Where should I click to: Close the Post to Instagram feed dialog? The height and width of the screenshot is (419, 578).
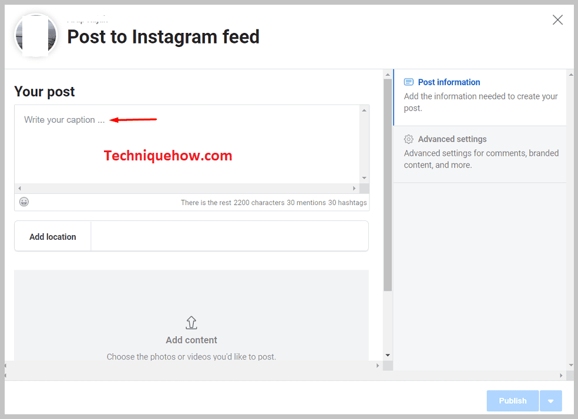(x=557, y=19)
